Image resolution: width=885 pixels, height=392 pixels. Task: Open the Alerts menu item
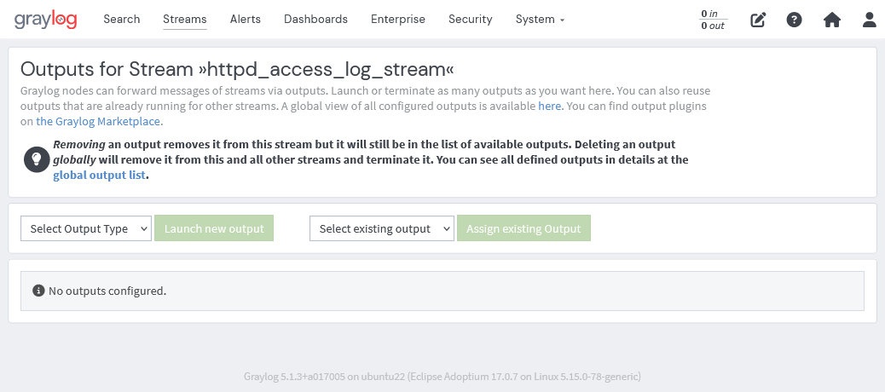pos(246,19)
